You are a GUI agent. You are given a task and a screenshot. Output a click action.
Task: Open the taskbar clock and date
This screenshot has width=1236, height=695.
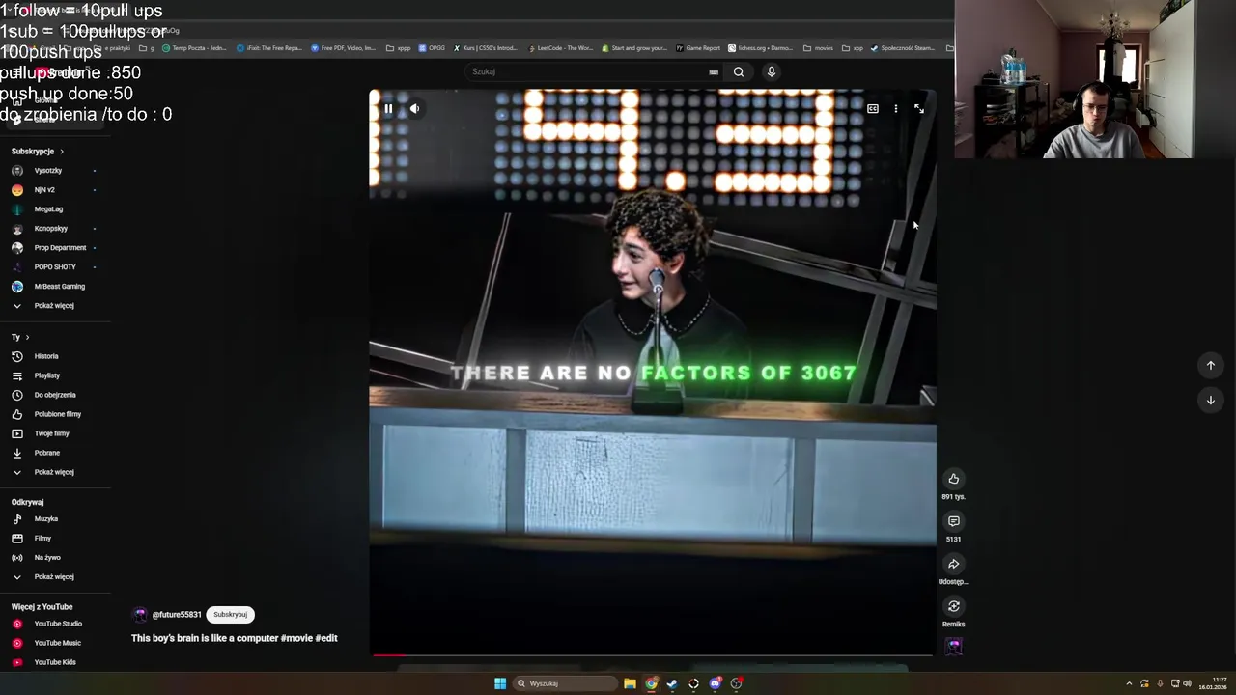[1213, 683]
